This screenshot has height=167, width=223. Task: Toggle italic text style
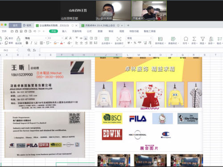pyautogui.click(x=31, y=43)
